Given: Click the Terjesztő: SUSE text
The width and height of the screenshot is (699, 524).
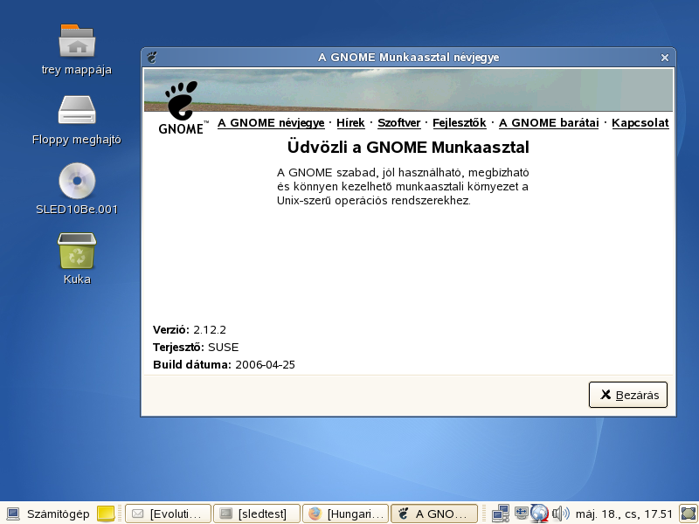Looking at the screenshot, I should click(196, 347).
